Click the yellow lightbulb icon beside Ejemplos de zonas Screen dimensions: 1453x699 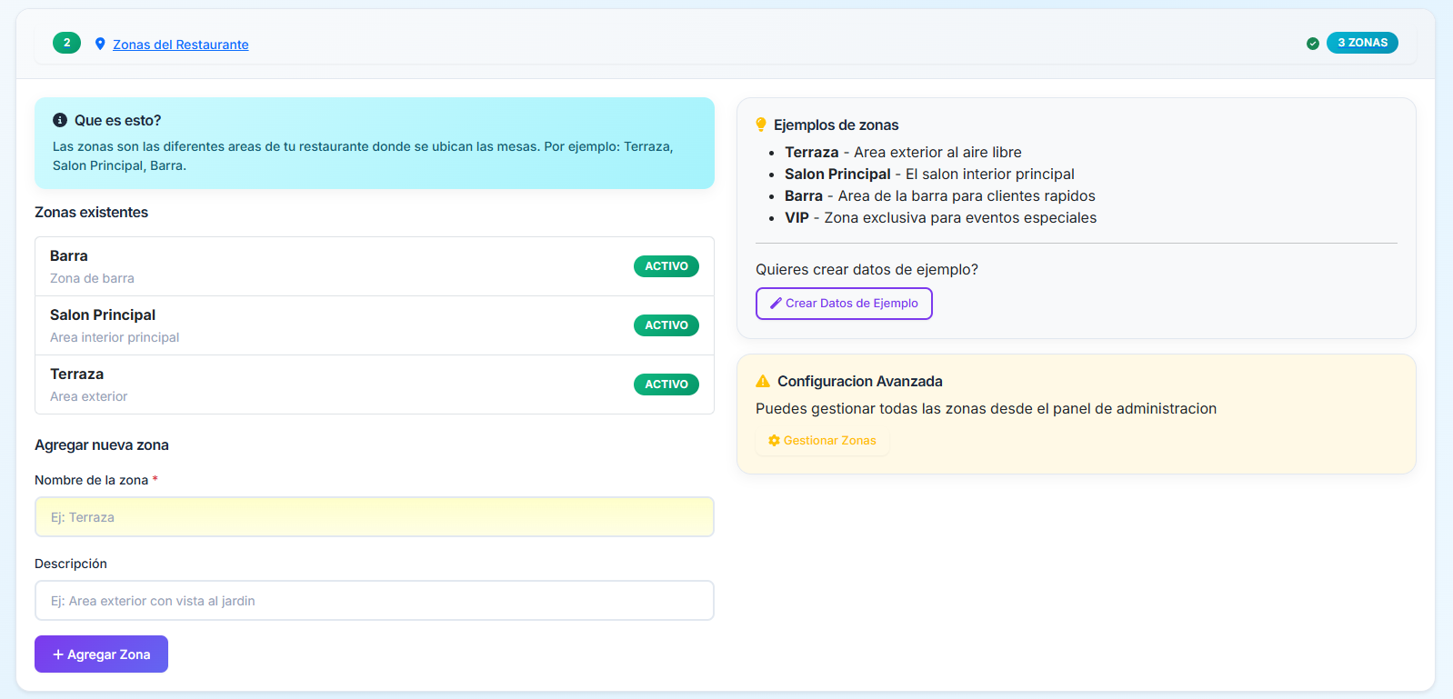pyautogui.click(x=761, y=125)
